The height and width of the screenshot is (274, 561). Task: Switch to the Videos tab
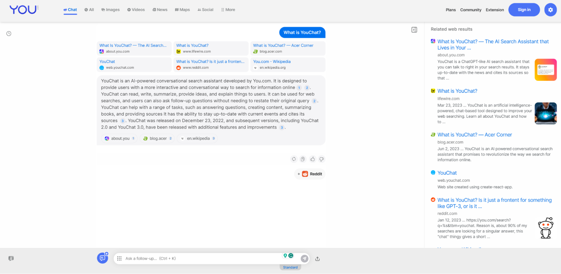(x=136, y=10)
